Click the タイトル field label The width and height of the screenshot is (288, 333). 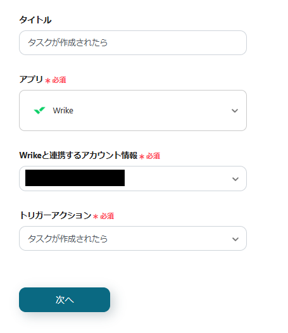(x=35, y=20)
